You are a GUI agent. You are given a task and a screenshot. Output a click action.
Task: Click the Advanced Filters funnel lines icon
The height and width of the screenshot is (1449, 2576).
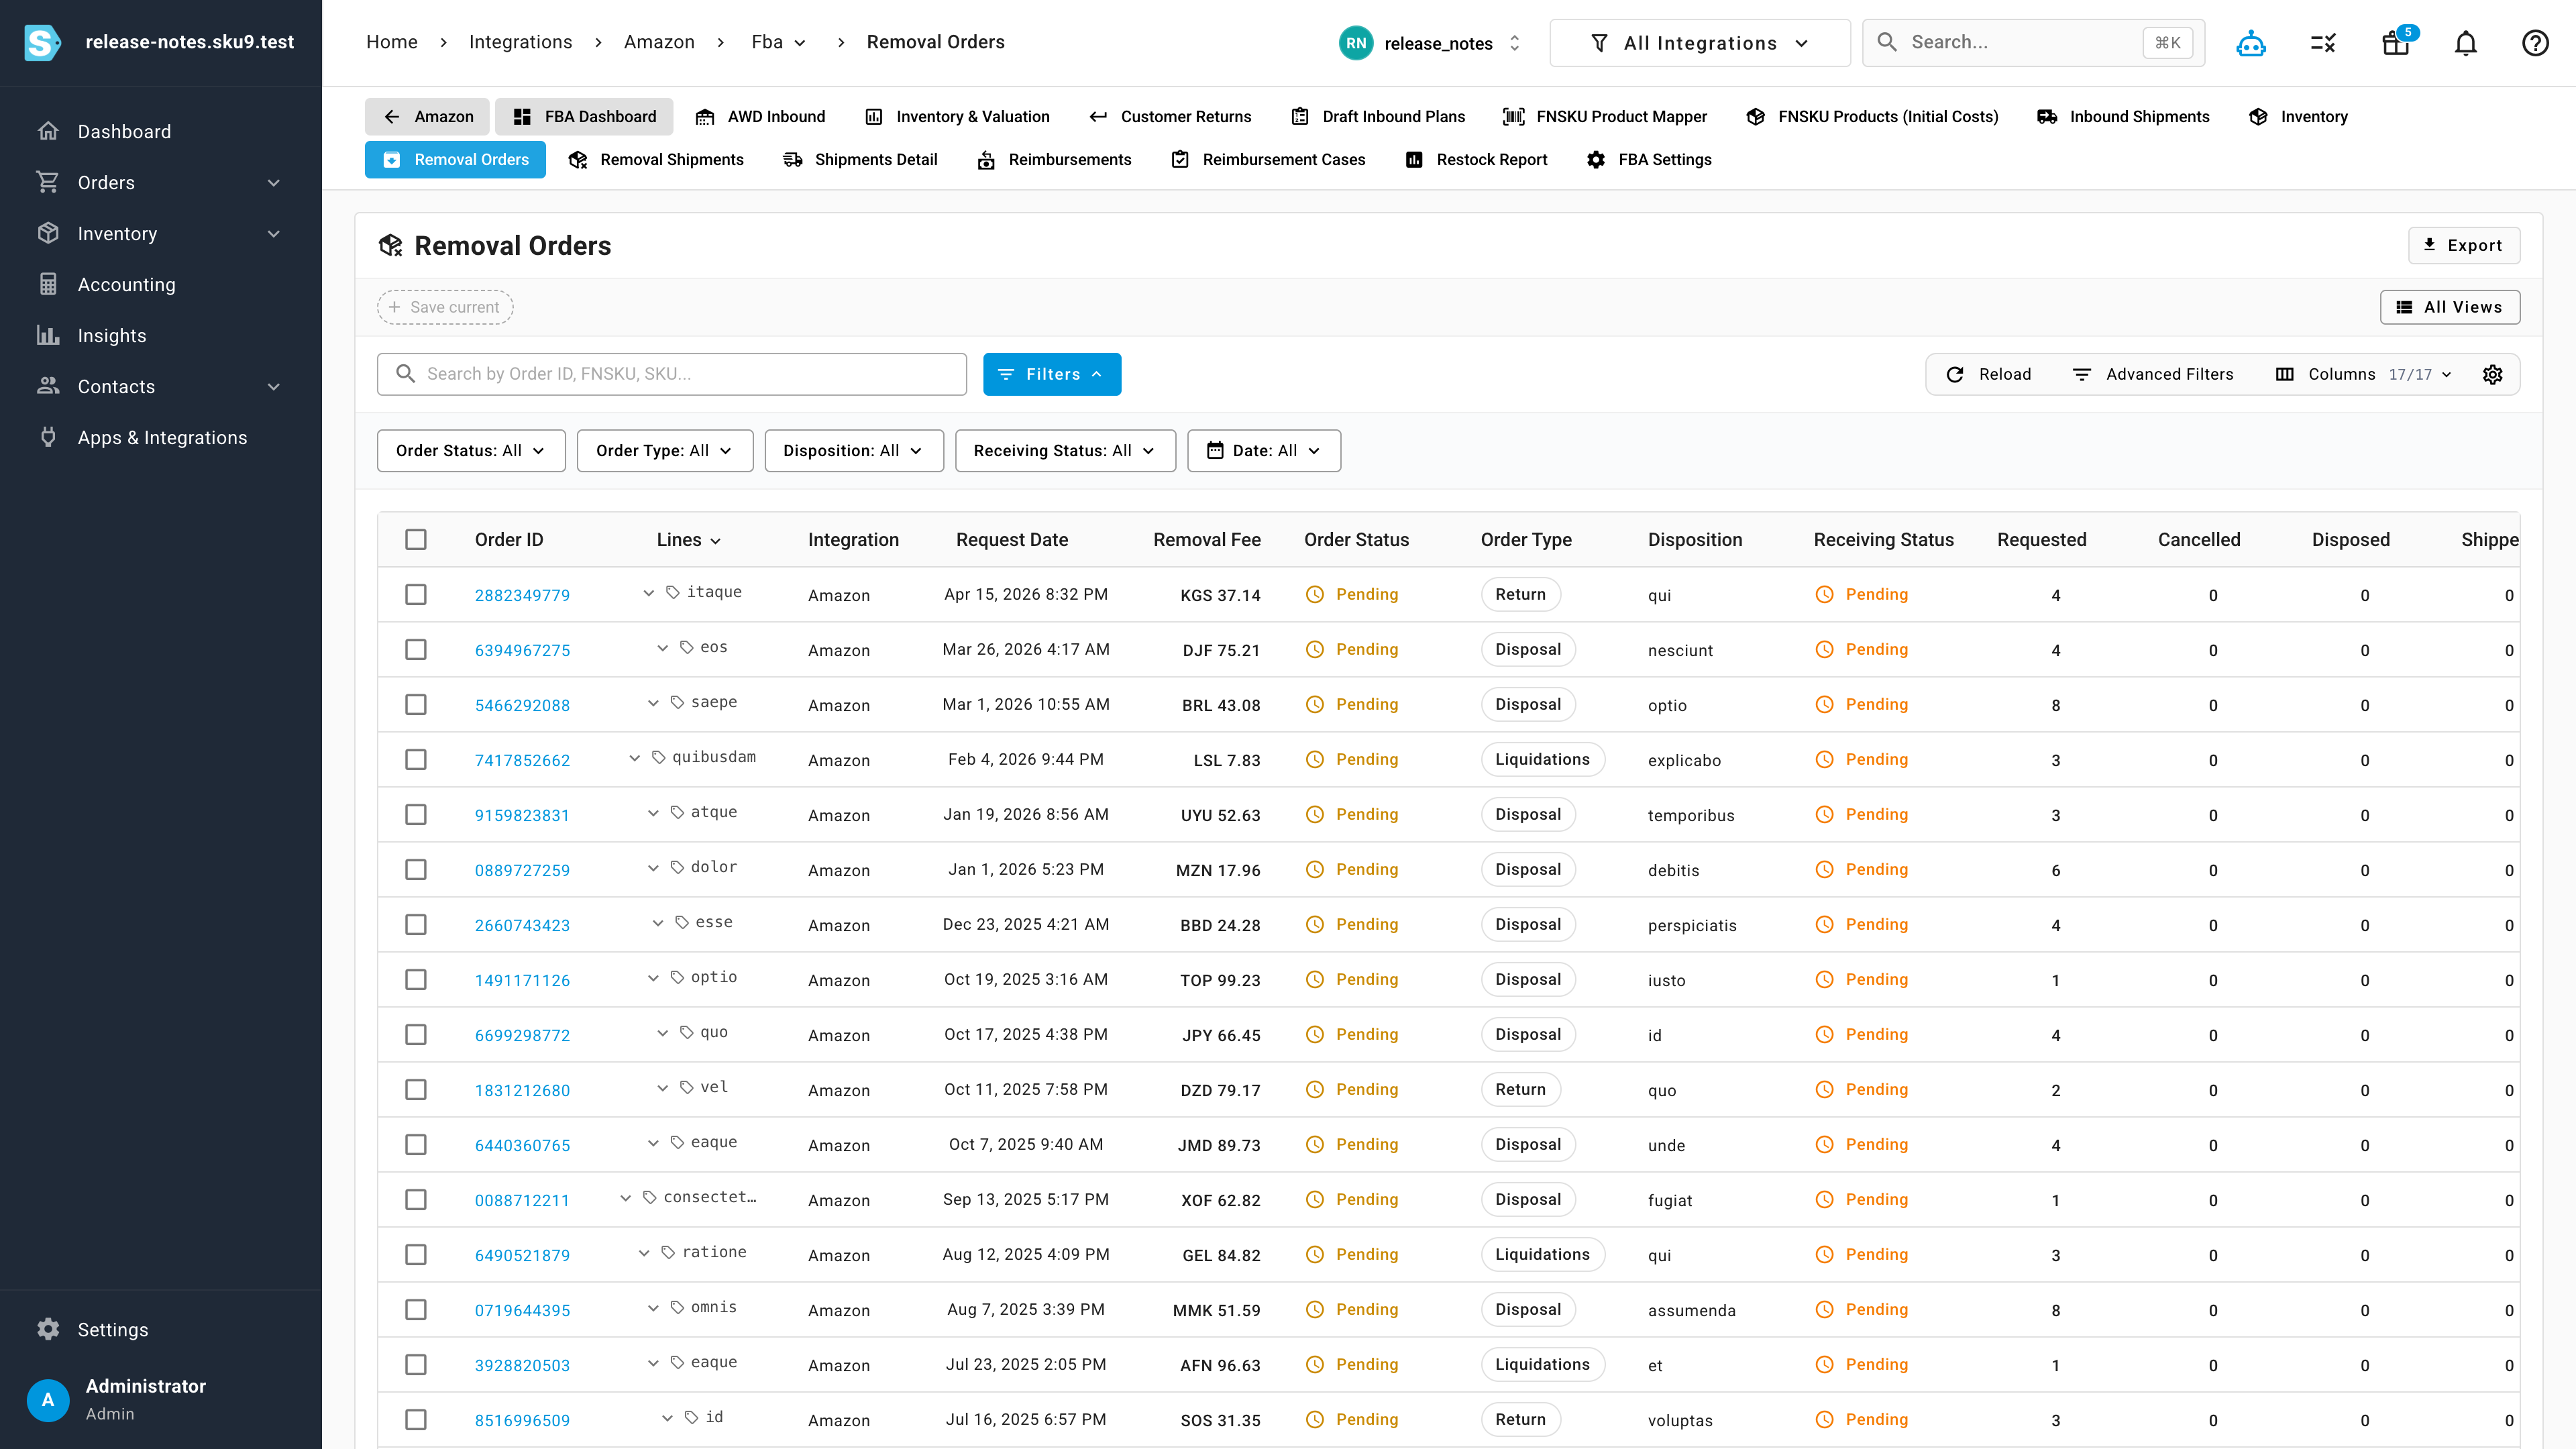point(2082,374)
